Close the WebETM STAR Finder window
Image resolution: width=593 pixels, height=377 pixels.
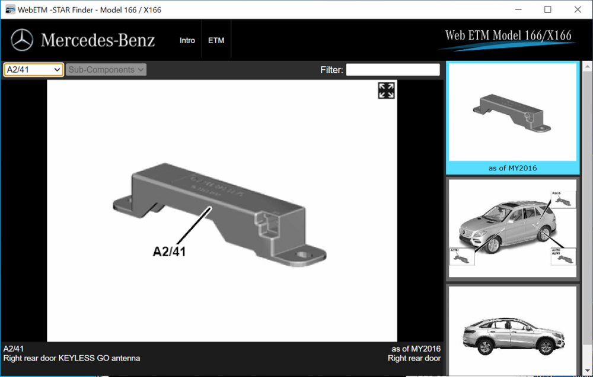[578, 9]
